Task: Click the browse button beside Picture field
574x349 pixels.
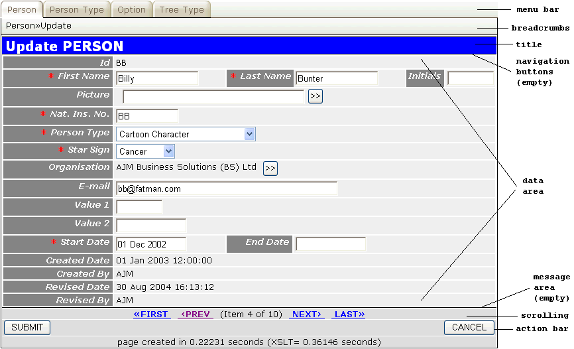Action: point(316,97)
